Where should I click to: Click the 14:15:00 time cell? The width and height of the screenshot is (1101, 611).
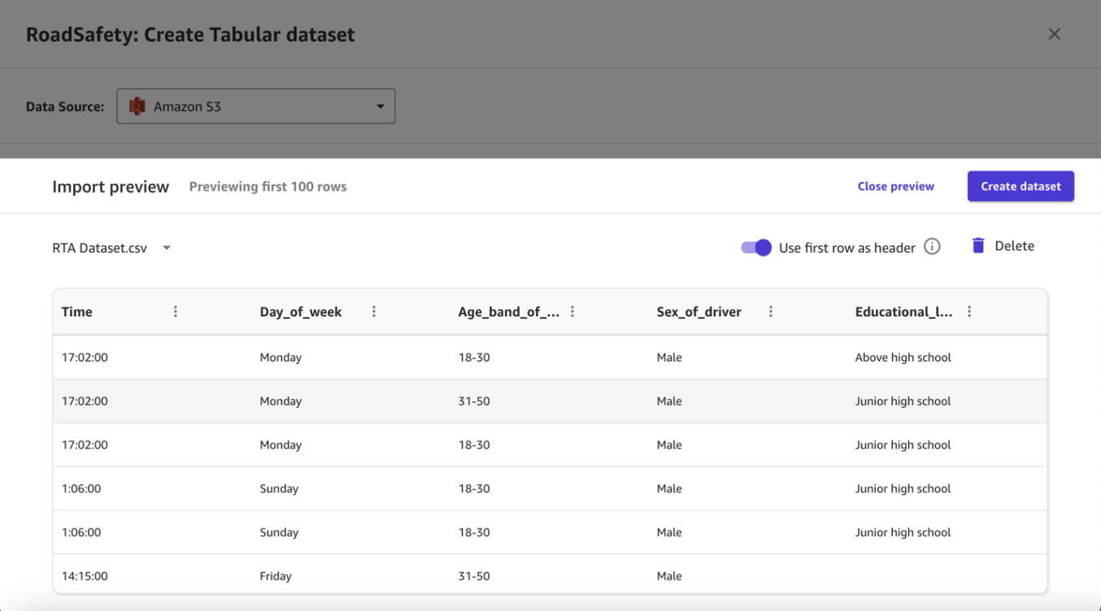[85, 576]
